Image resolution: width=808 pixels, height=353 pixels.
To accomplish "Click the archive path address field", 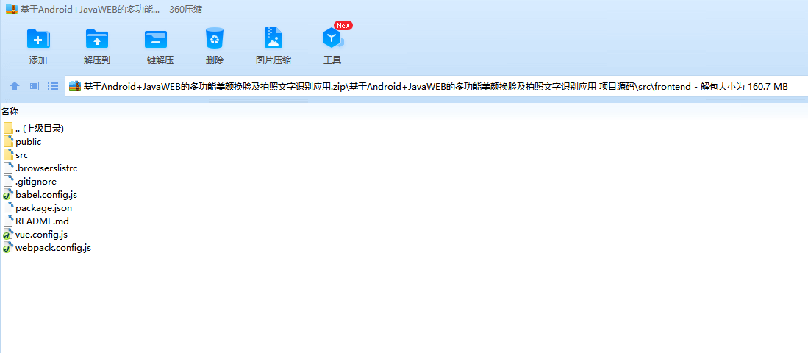I will (436, 86).
